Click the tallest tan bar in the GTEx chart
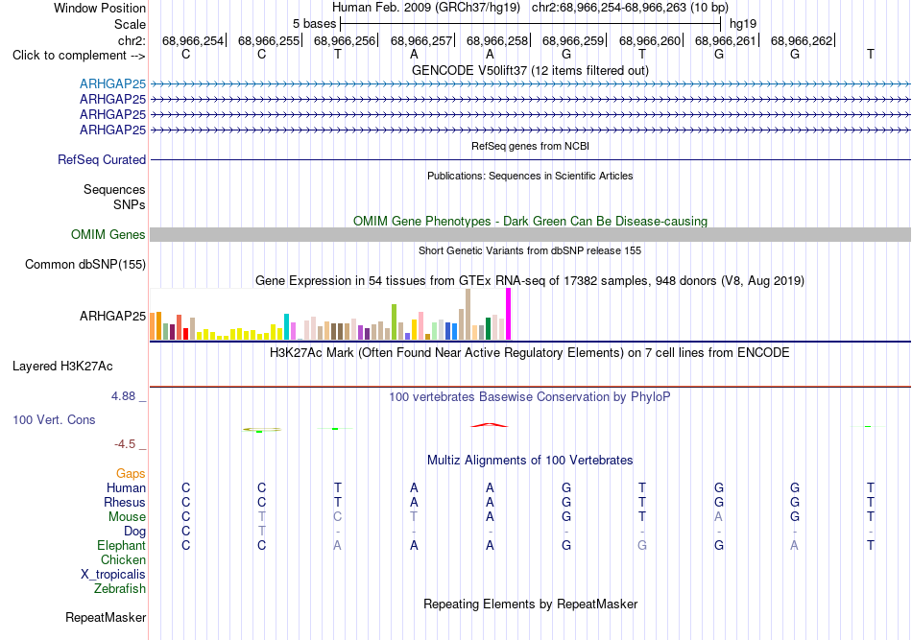Viewport: 912px width, 640px height. tap(468, 315)
